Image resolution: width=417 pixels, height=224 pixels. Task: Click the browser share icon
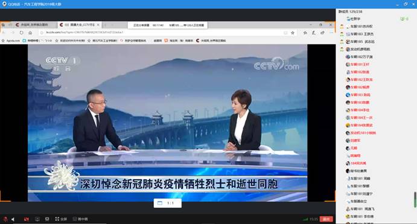pos(323,33)
